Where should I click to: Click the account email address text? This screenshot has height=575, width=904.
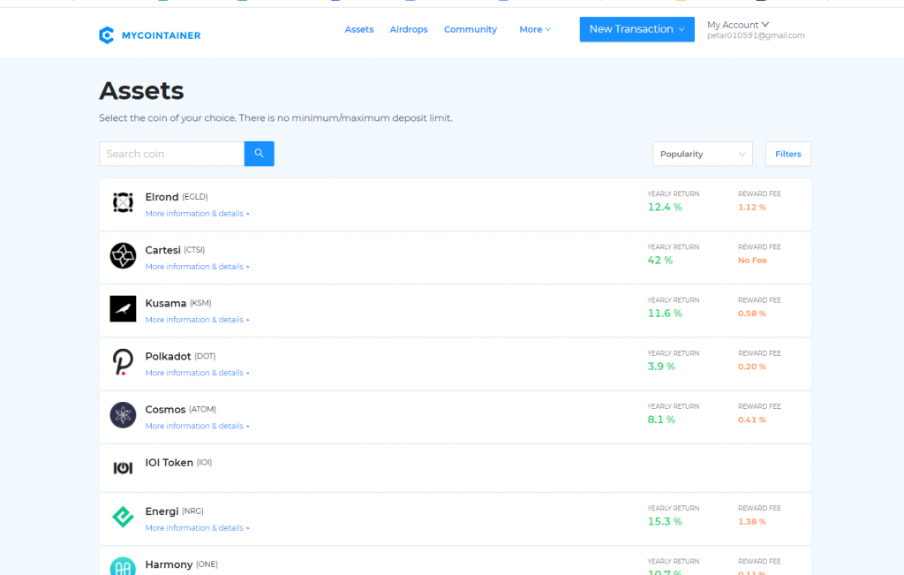[x=756, y=35]
